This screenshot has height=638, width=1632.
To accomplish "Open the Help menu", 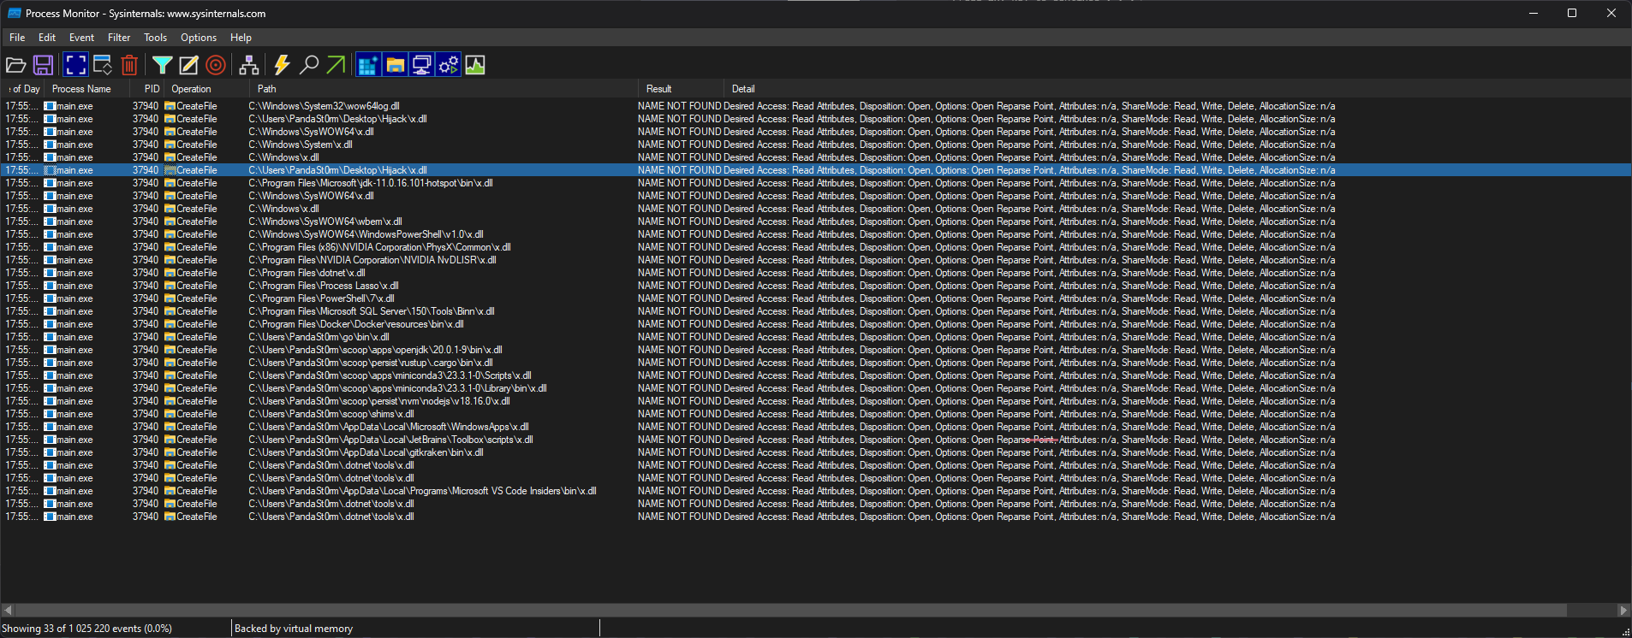I will pyautogui.click(x=241, y=38).
